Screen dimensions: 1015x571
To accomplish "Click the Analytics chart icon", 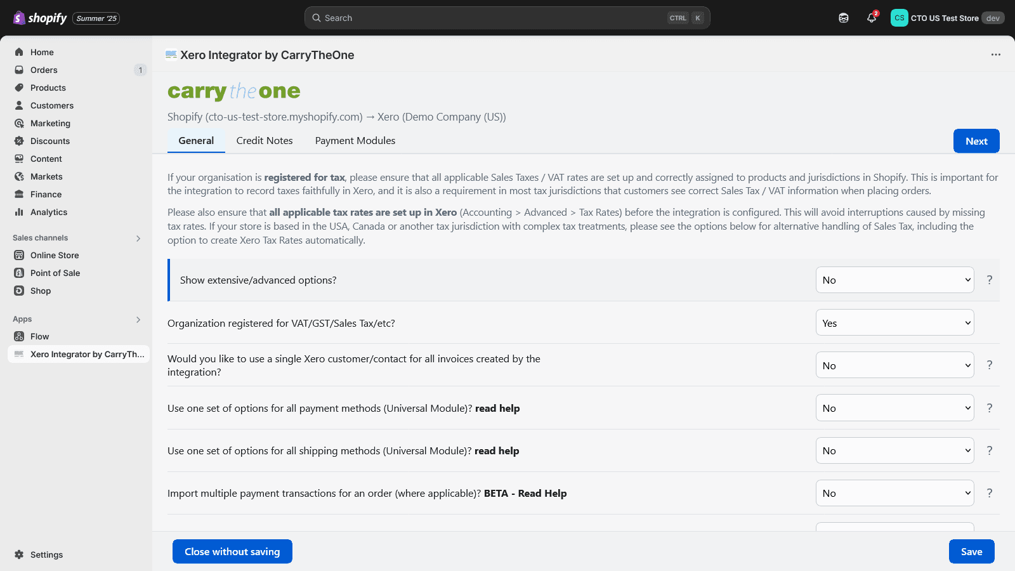I will coord(19,212).
